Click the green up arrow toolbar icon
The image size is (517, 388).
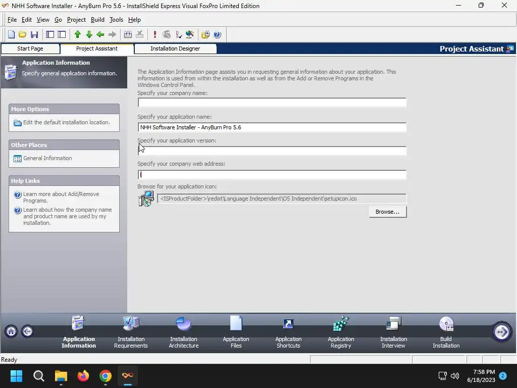point(77,34)
